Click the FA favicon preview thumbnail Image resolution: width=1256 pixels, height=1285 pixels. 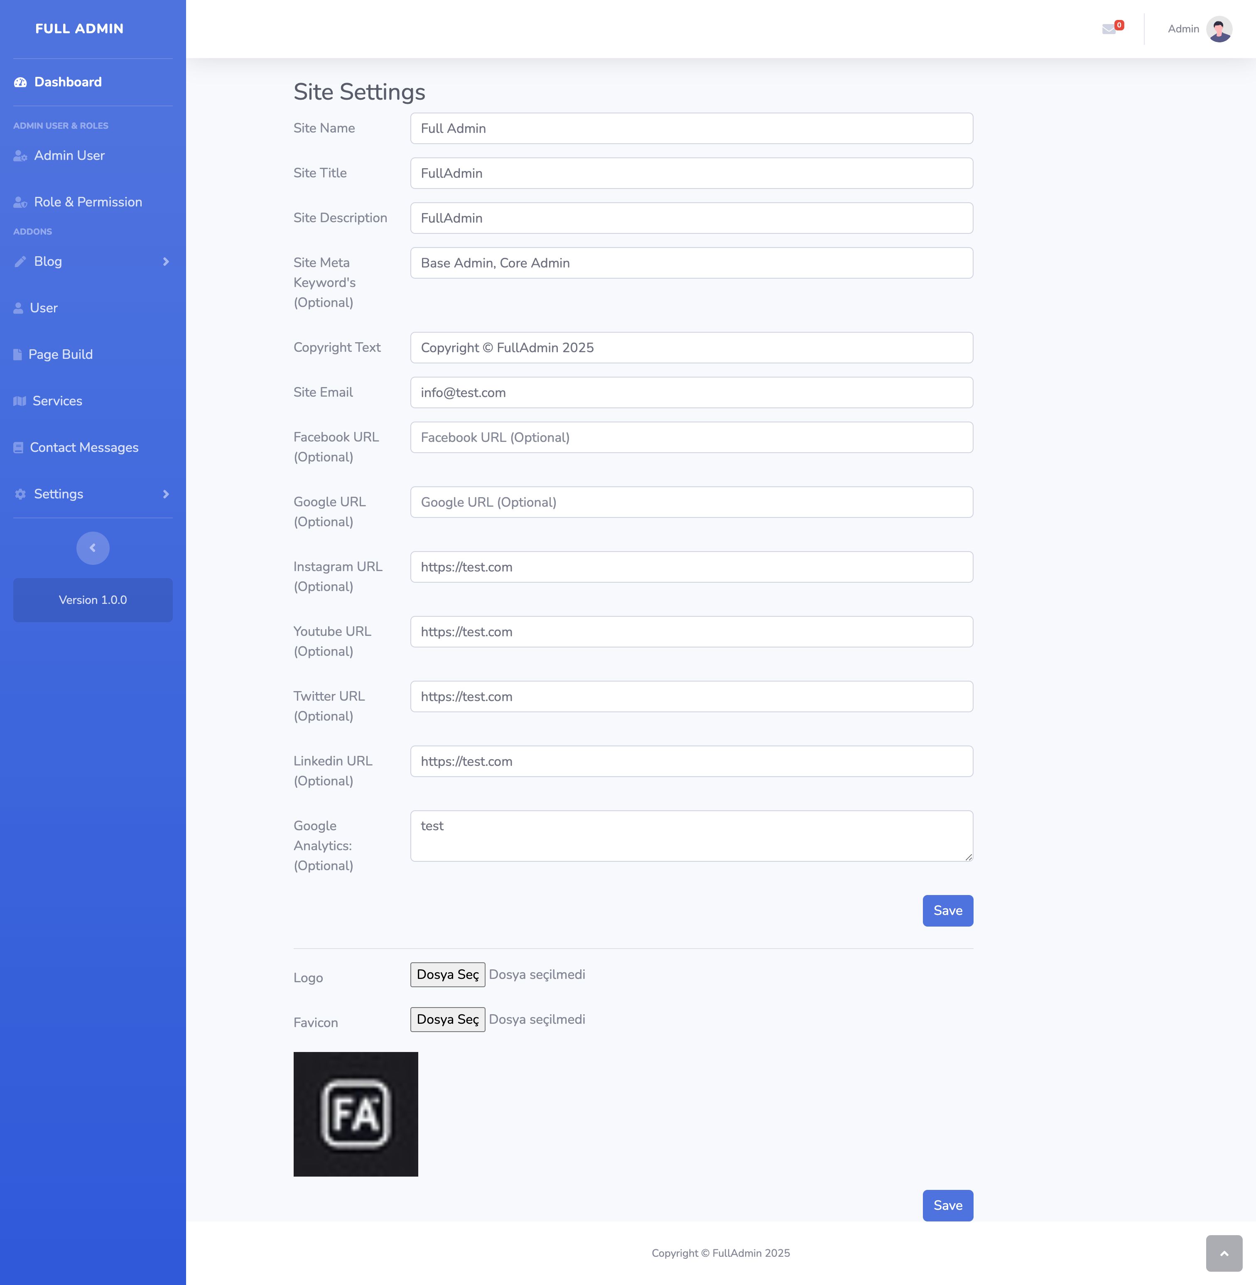pyautogui.click(x=356, y=1113)
